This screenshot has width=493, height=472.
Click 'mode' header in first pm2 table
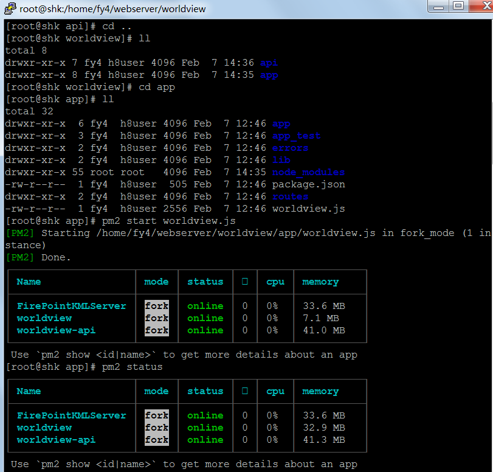[156, 282]
